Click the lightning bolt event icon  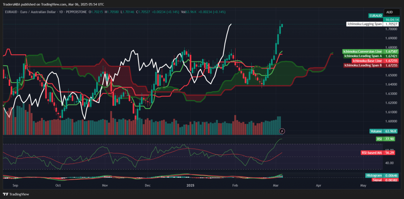coord(282,131)
